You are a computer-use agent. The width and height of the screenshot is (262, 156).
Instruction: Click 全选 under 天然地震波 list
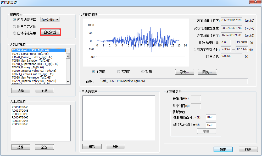click(x=44, y=91)
